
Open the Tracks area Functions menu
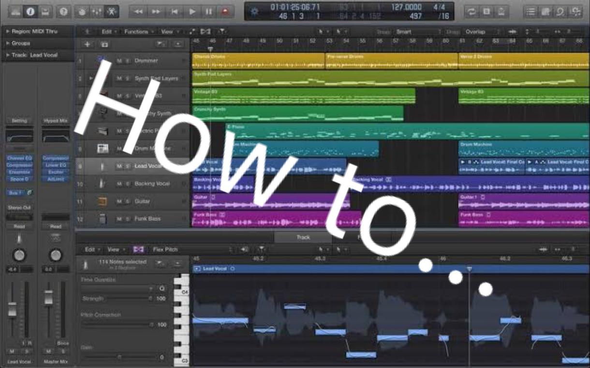[139, 32]
